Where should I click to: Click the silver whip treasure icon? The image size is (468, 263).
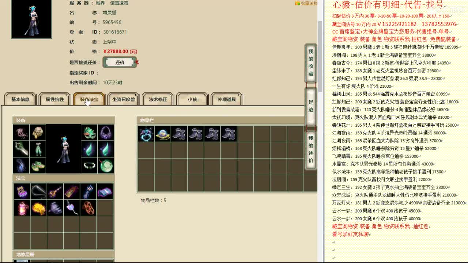(x=38, y=191)
